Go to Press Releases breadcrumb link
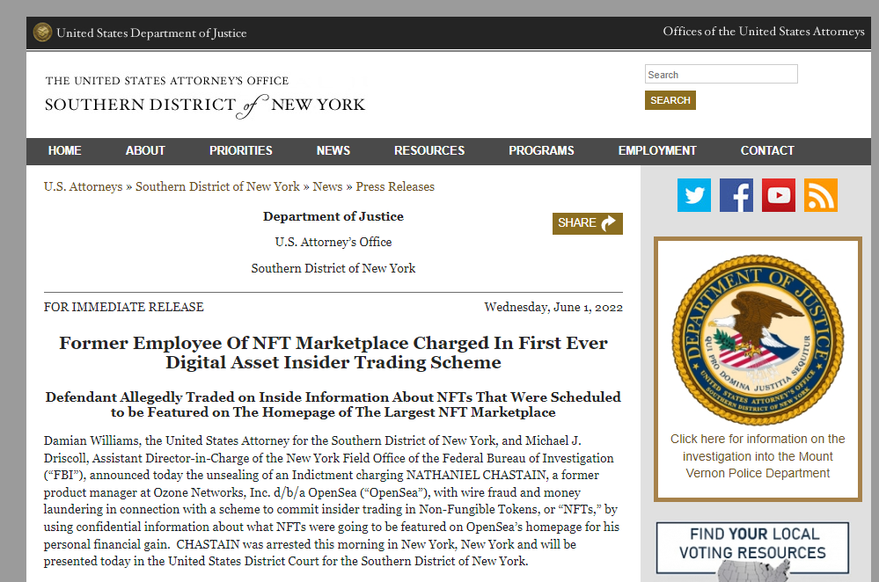 click(x=395, y=186)
